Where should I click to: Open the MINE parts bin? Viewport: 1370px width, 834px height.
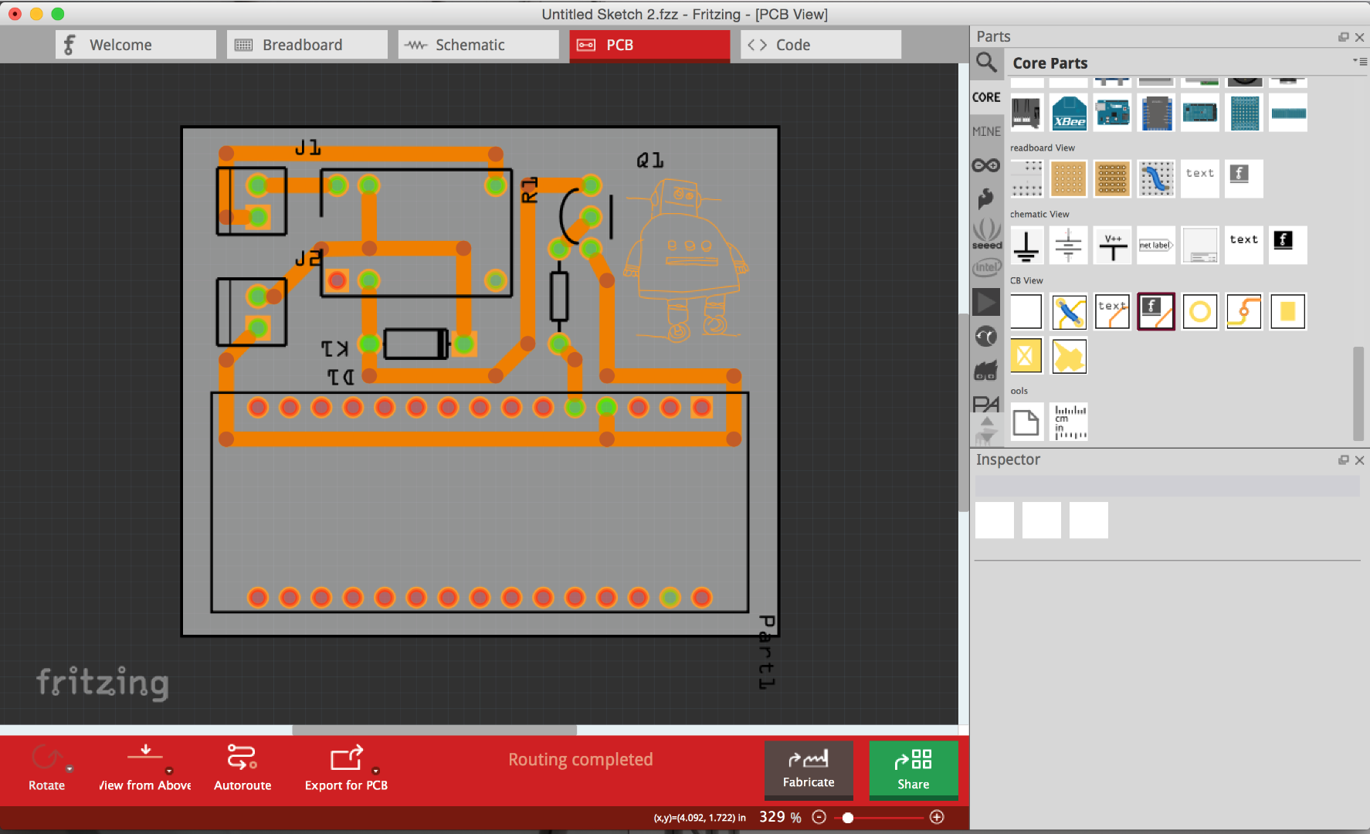coord(986,131)
